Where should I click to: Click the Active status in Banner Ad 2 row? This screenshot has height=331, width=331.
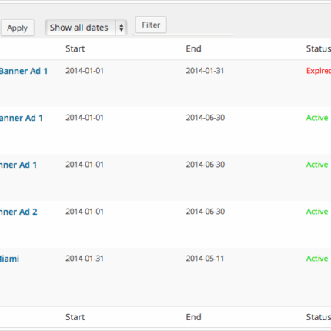[x=317, y=212]
